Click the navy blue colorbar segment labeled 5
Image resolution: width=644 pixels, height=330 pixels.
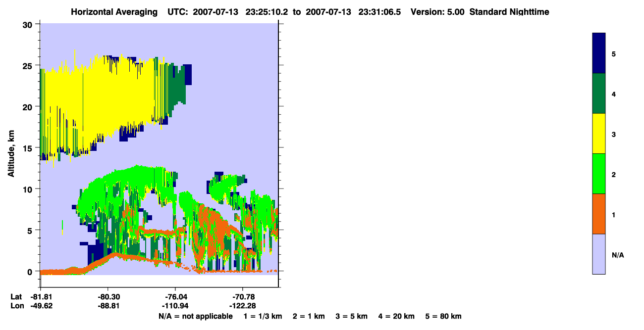click(x=599, y=53)
